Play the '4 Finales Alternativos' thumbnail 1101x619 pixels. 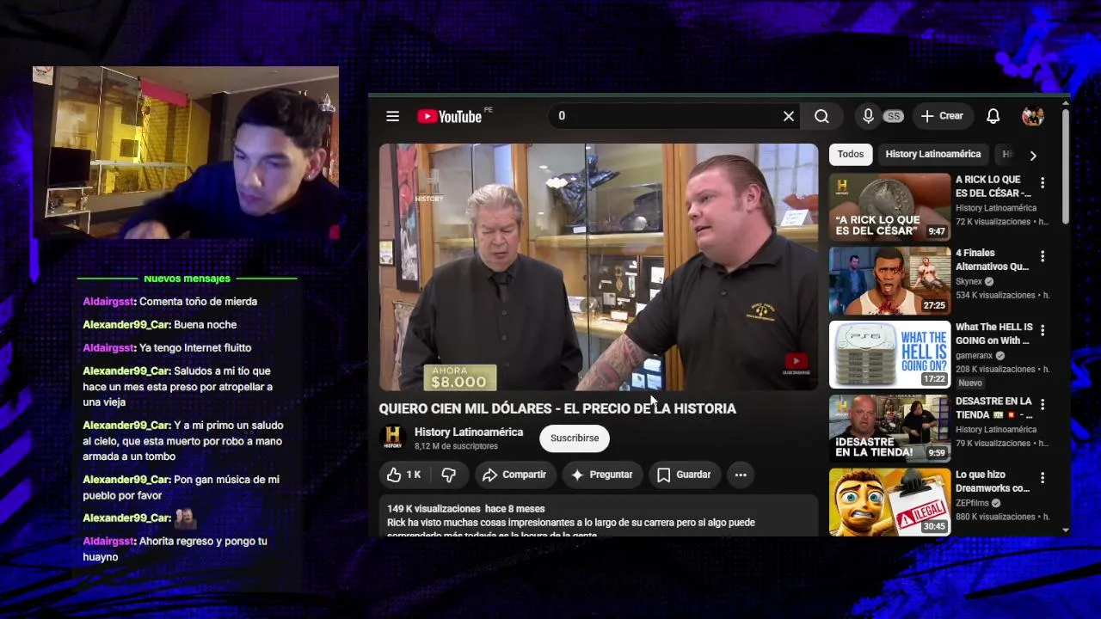click(889, 281)
